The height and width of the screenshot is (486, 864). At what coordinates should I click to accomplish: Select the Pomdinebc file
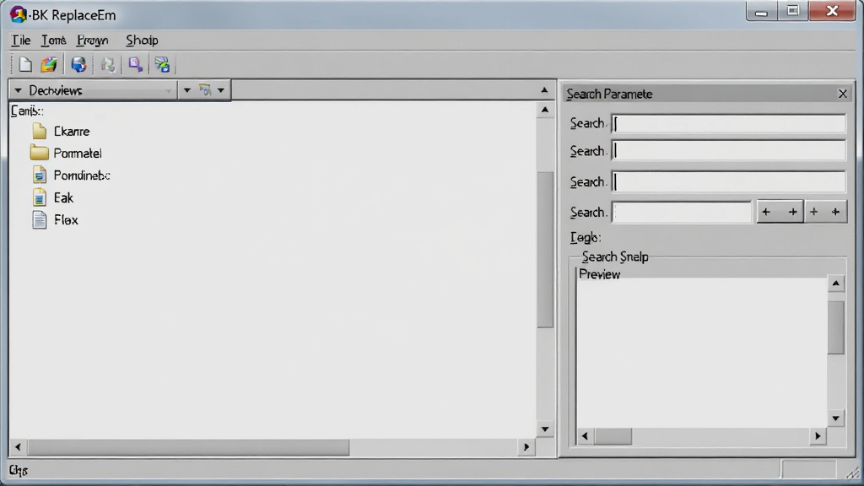tap(82, 175)
